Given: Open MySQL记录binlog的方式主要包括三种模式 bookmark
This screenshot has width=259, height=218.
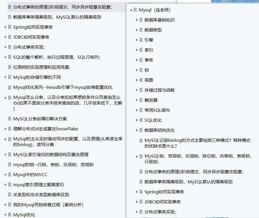Looking at the screenshot, I should [x=198, y=143].
